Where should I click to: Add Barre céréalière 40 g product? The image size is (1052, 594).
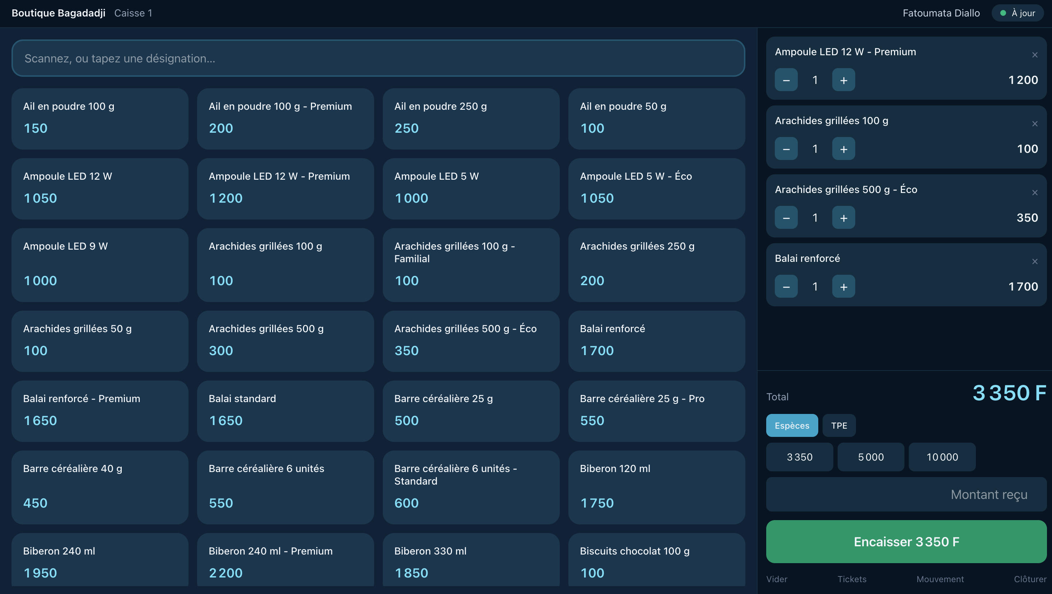coord(100,487)
